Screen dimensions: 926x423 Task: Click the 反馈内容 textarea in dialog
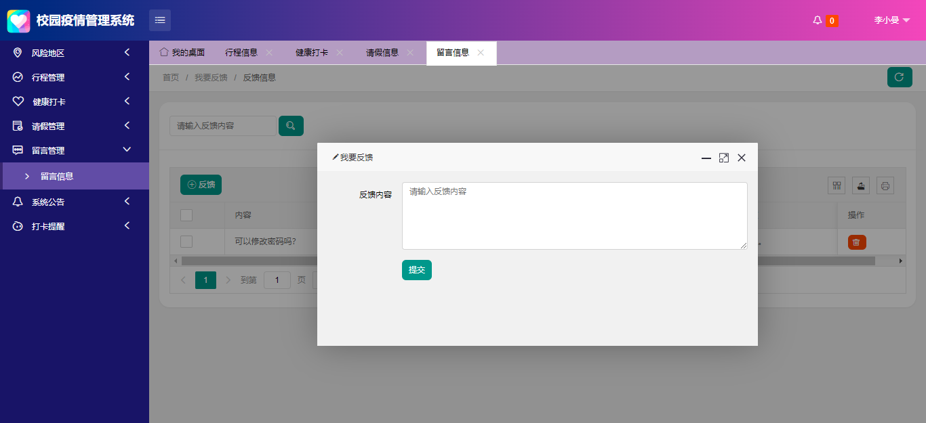(x=575, y=216)
